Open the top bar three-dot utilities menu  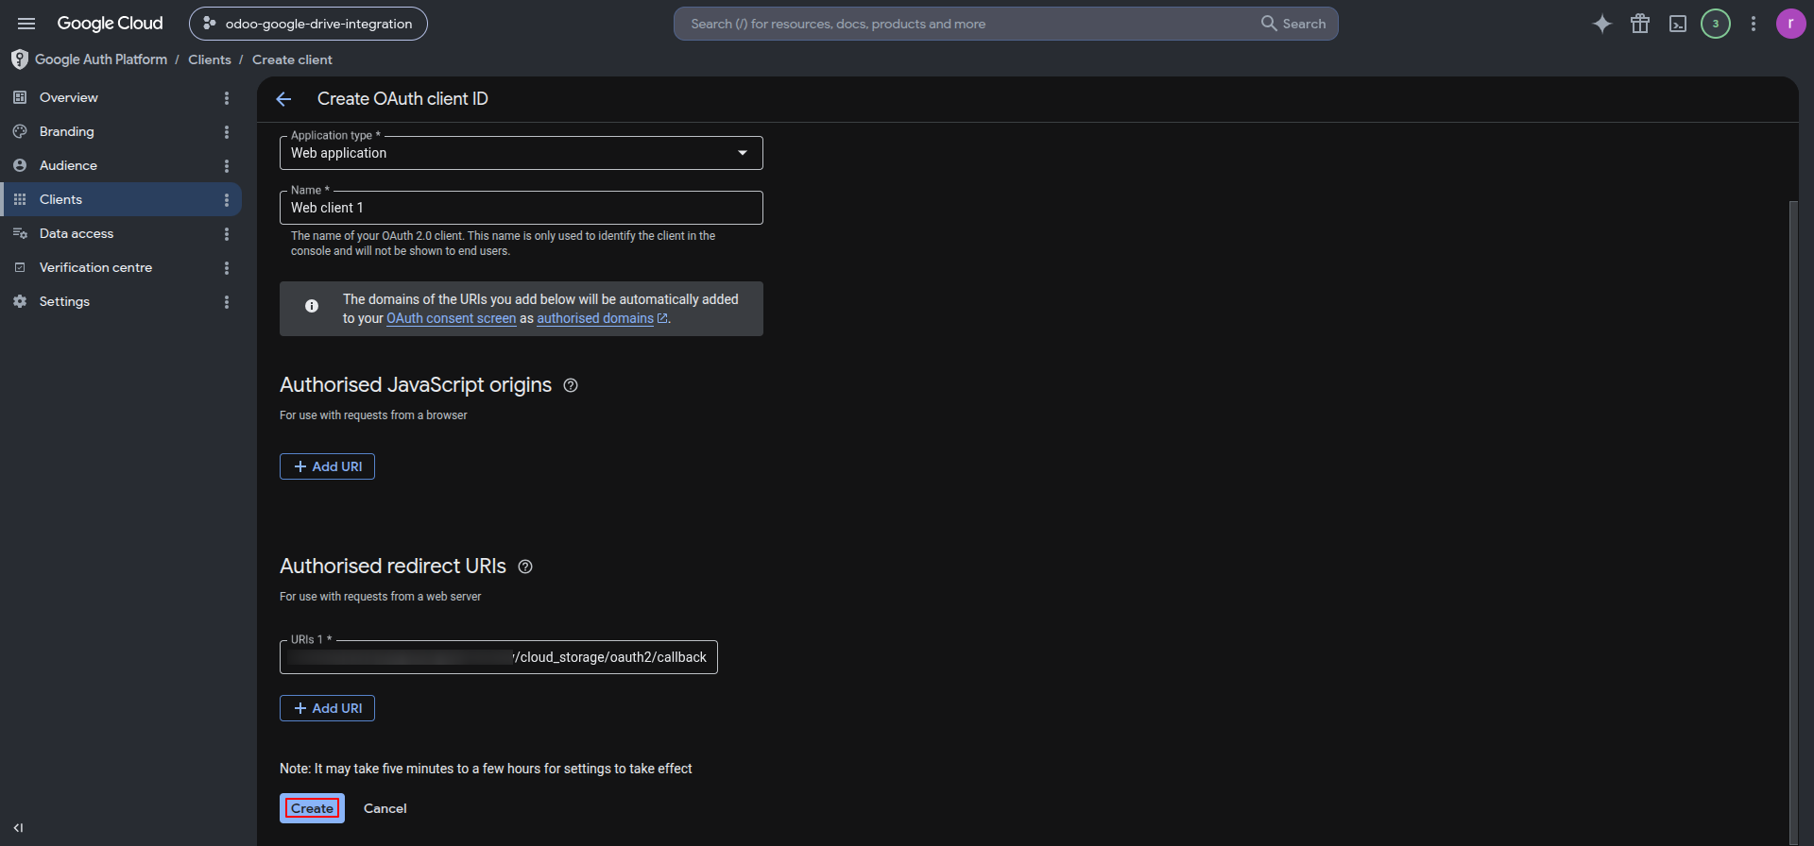point(1754,24)
